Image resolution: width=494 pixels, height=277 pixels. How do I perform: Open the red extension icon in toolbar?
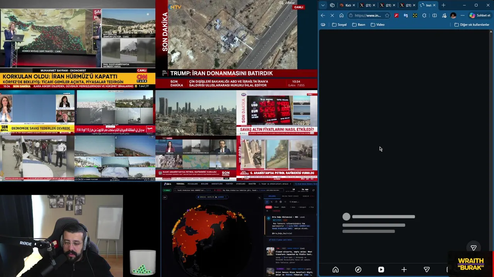point(396,15)
